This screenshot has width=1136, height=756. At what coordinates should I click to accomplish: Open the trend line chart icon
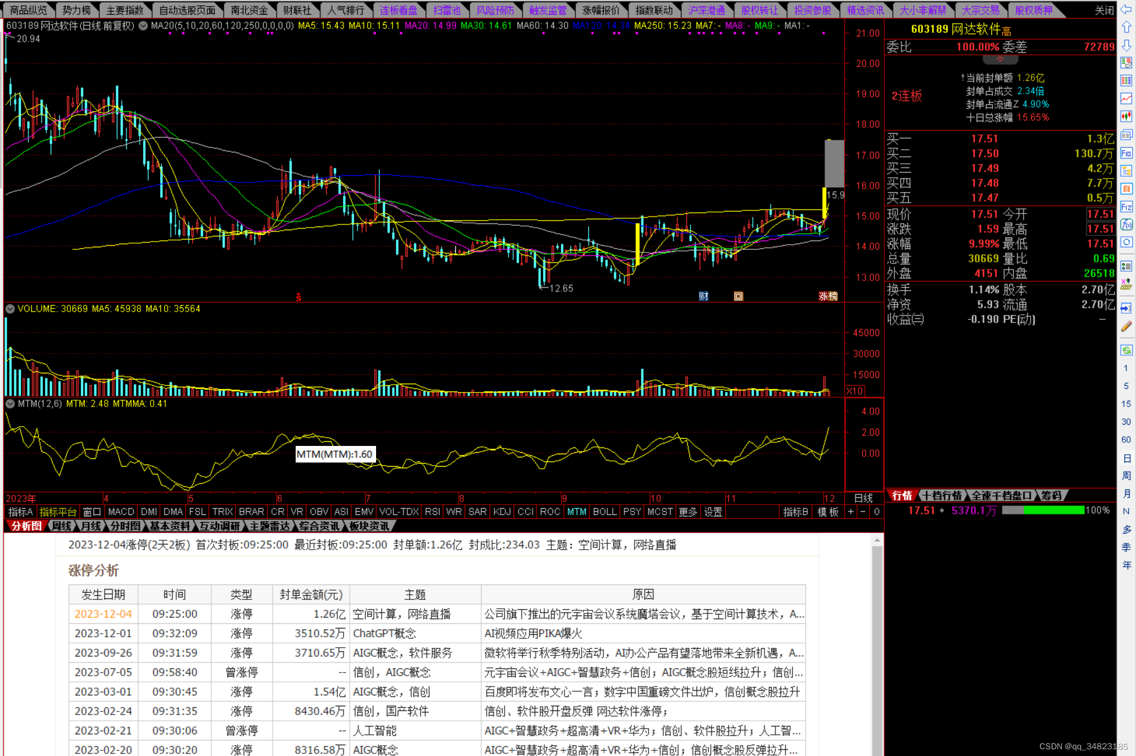pos(1126,99)
